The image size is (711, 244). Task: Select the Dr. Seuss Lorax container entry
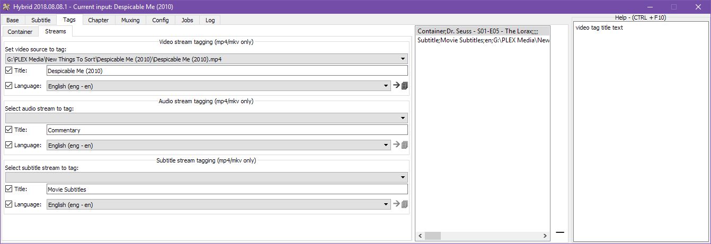477,31
